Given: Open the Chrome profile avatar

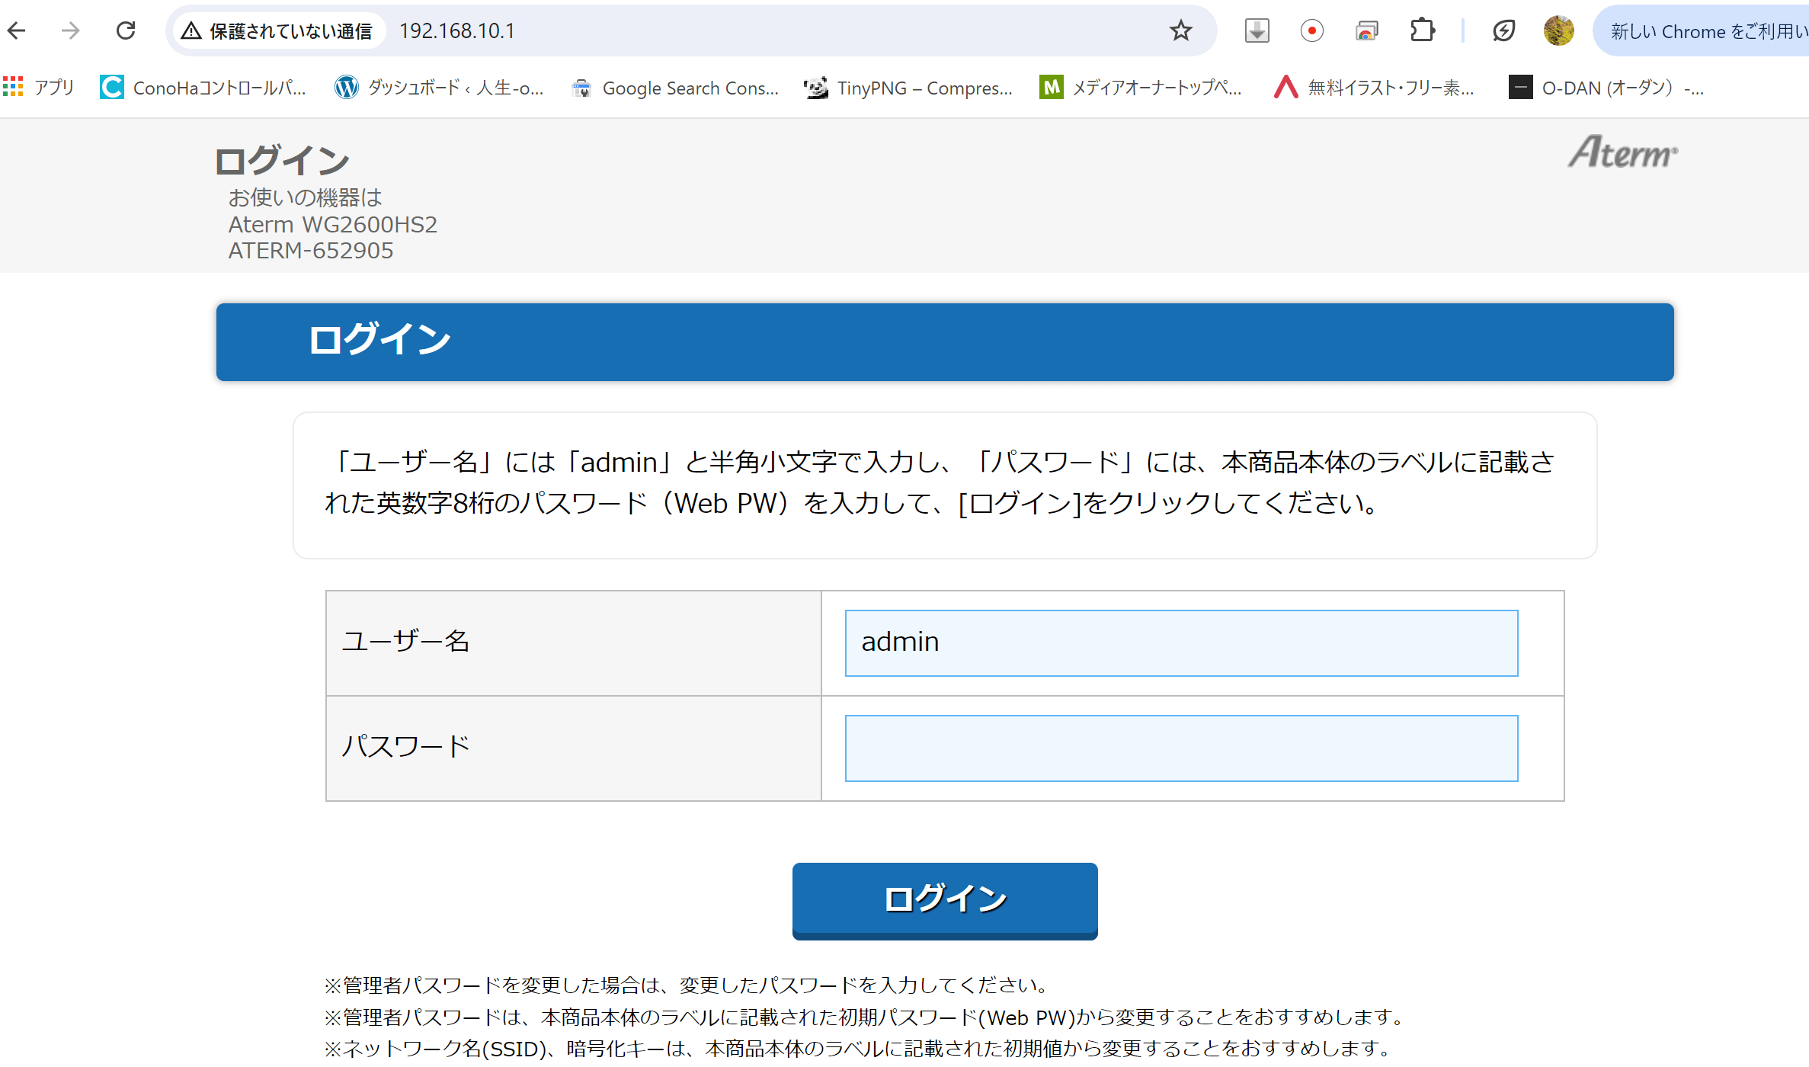Looking at the screenshot, I should [x=1558, y=30].
